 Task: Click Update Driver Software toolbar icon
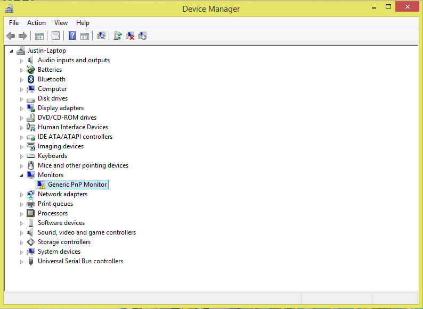point(117,36)
